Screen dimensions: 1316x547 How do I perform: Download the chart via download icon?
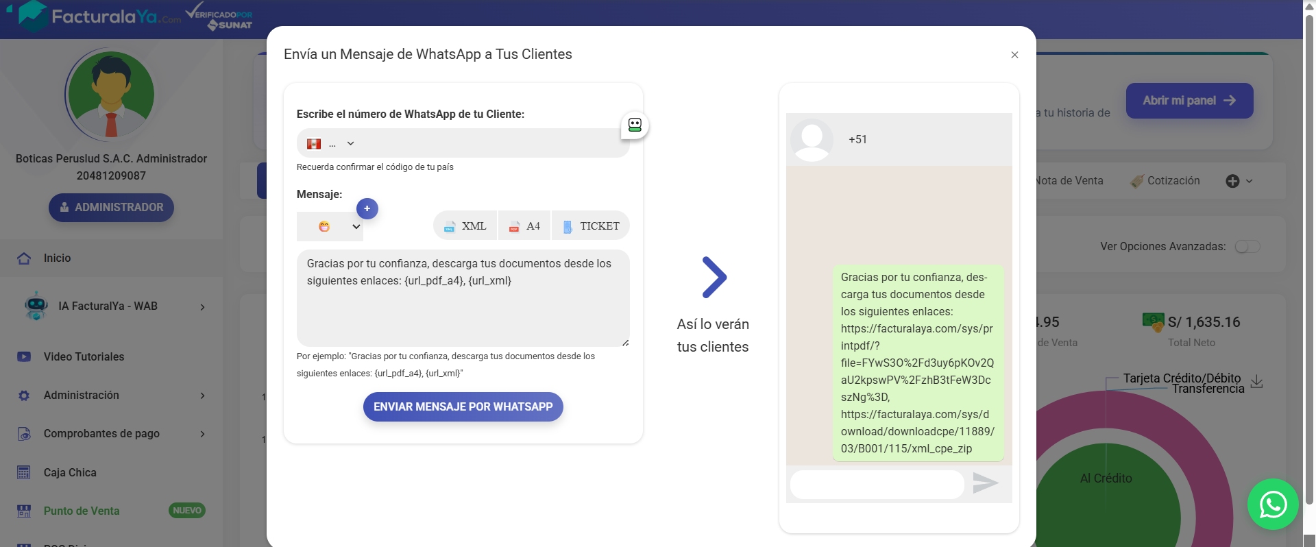1256,382
